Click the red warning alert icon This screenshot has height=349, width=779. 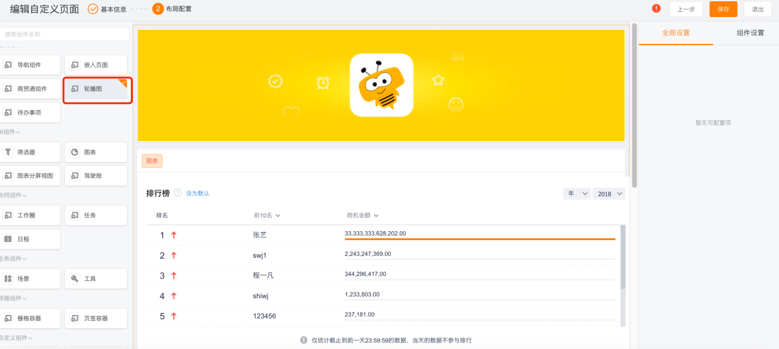point(656,9)
